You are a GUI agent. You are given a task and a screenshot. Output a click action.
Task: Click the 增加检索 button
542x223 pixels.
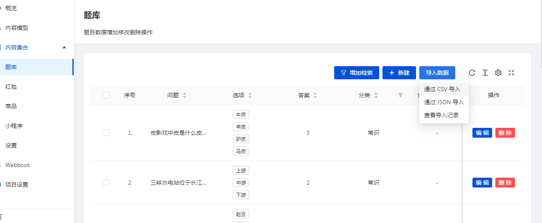357,73
